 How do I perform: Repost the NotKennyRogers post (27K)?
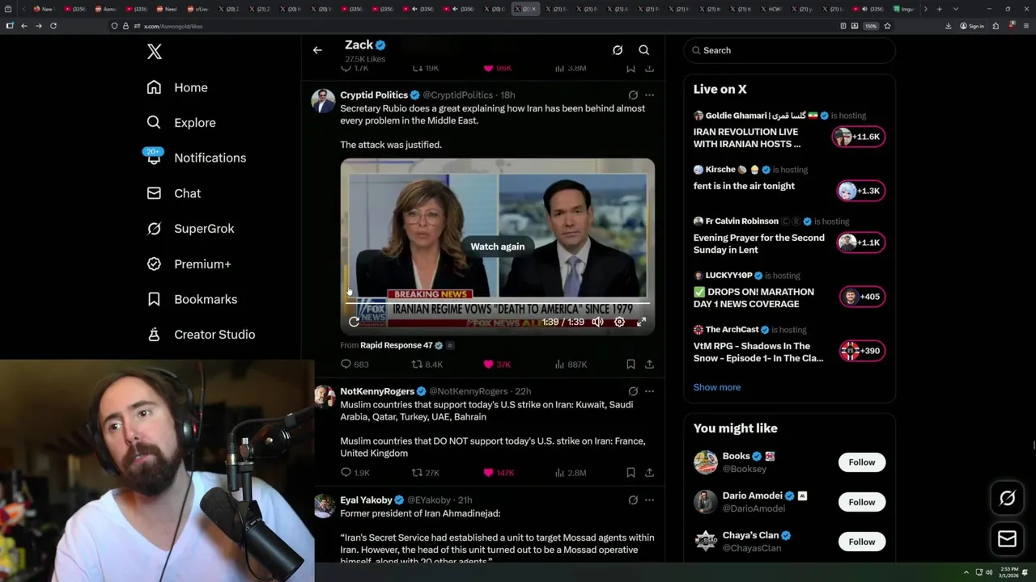tap(426, 473)
